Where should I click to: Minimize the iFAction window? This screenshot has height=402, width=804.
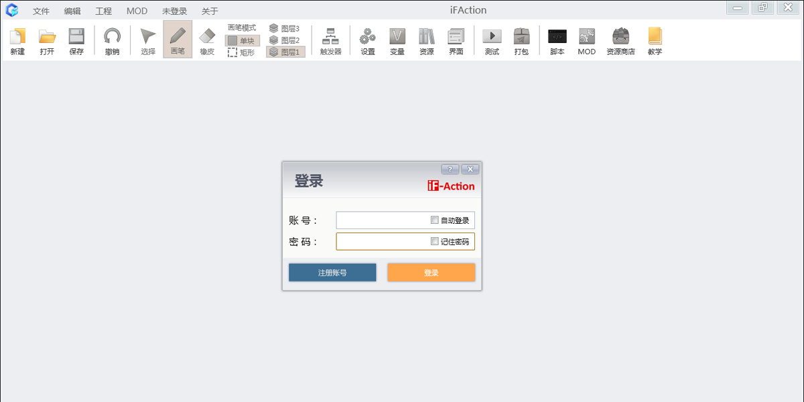[738, 8]
